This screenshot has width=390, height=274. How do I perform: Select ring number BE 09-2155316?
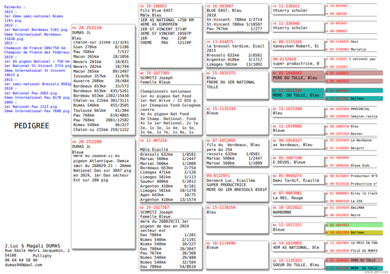(x=287, y=41)
